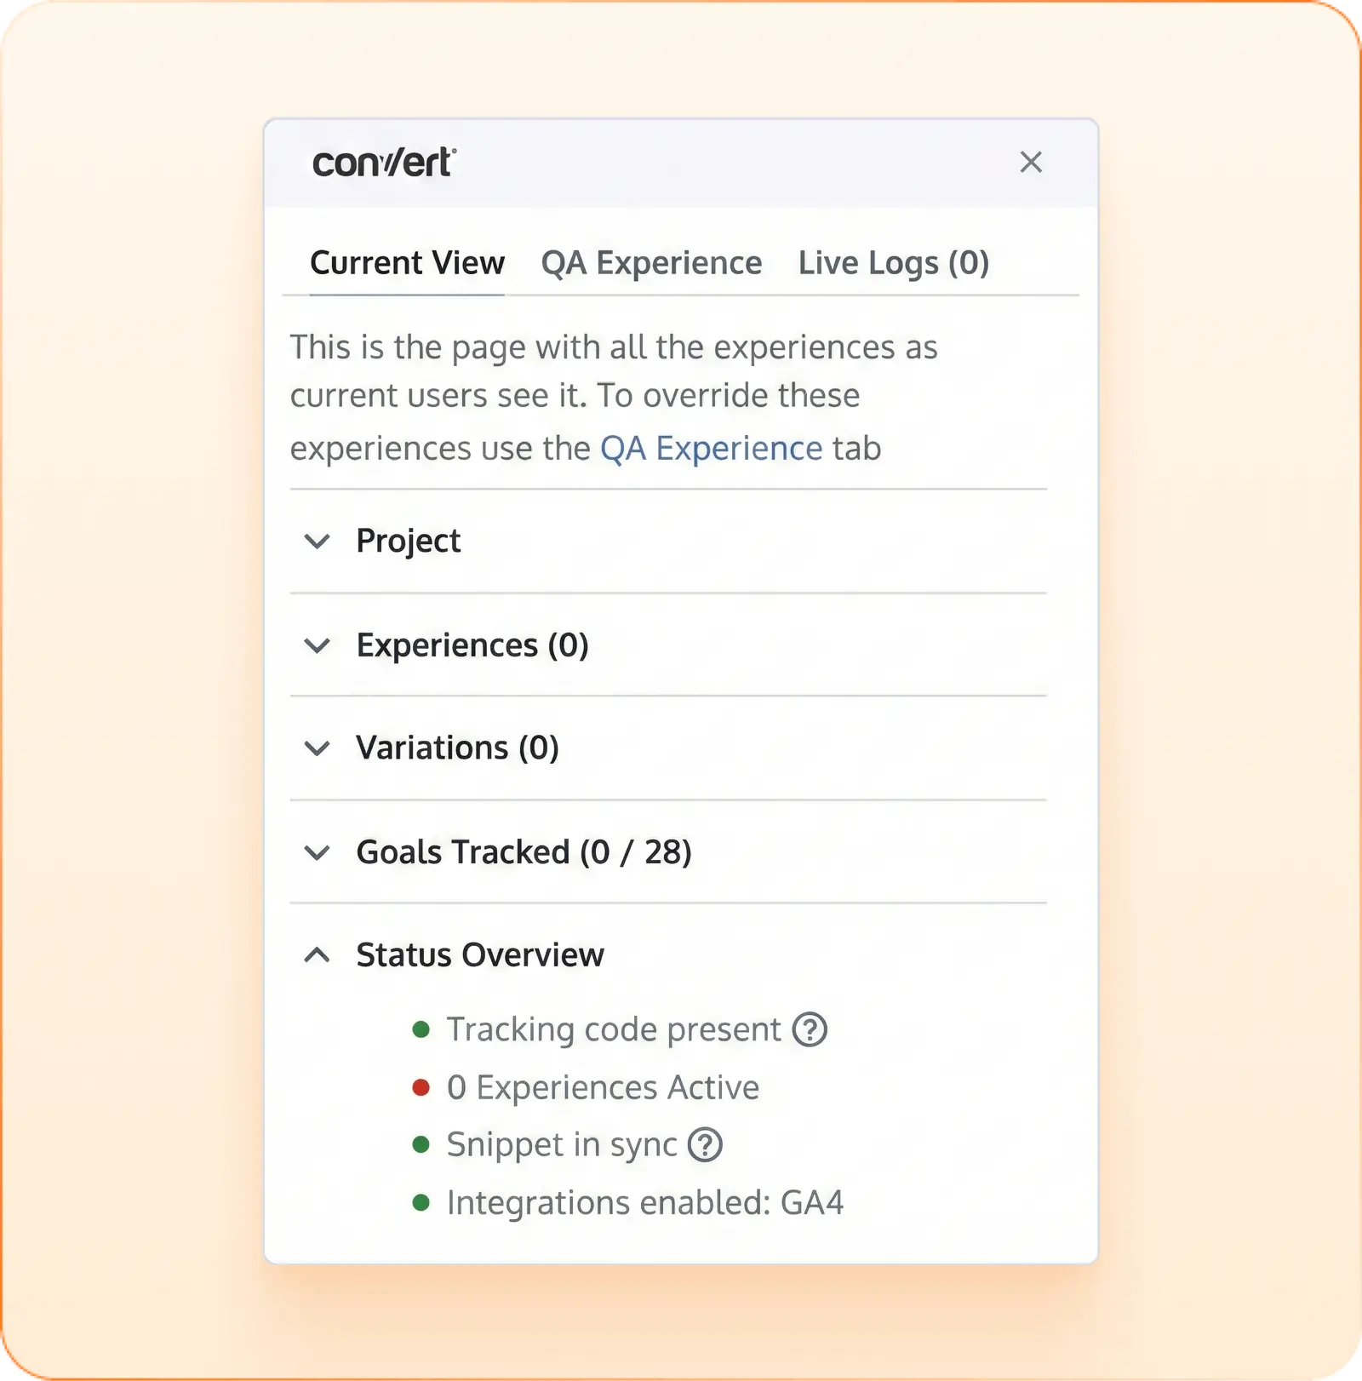This screenshot has width=1362, height=1381.
Task: Switch to the QA Experience tab
Action: click(x=651, y=263)
